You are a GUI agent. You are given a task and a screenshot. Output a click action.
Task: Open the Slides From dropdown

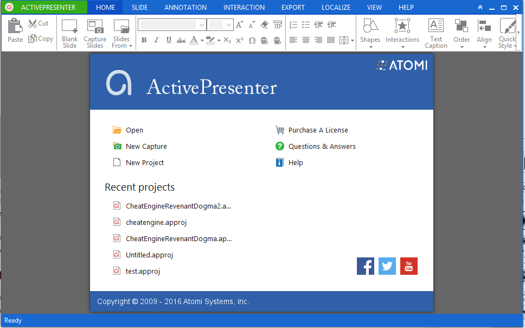pyautogui.click(x=122, y=34)
